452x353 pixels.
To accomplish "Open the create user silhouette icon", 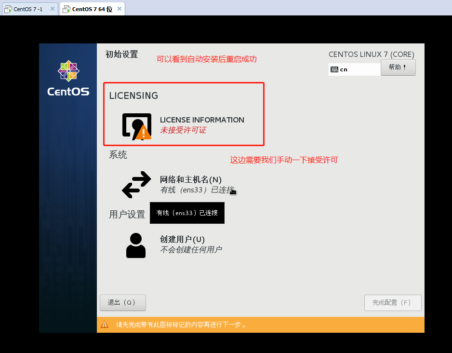I will 136,245.
